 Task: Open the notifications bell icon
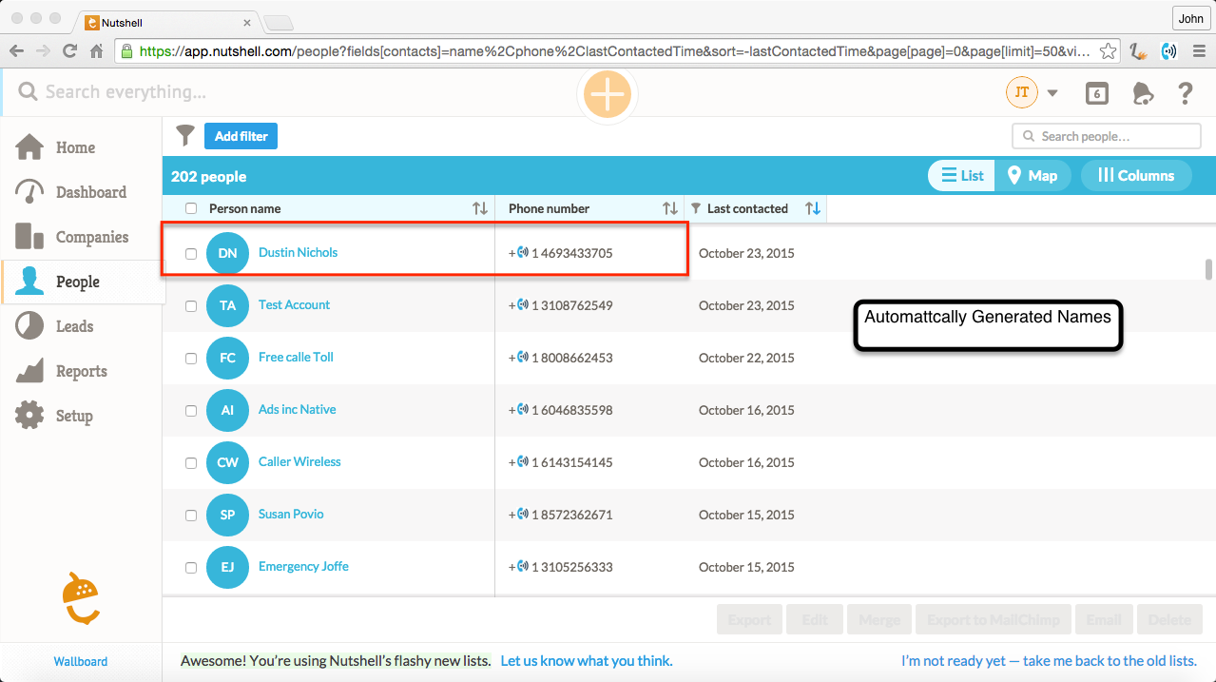coord(1142,93)
